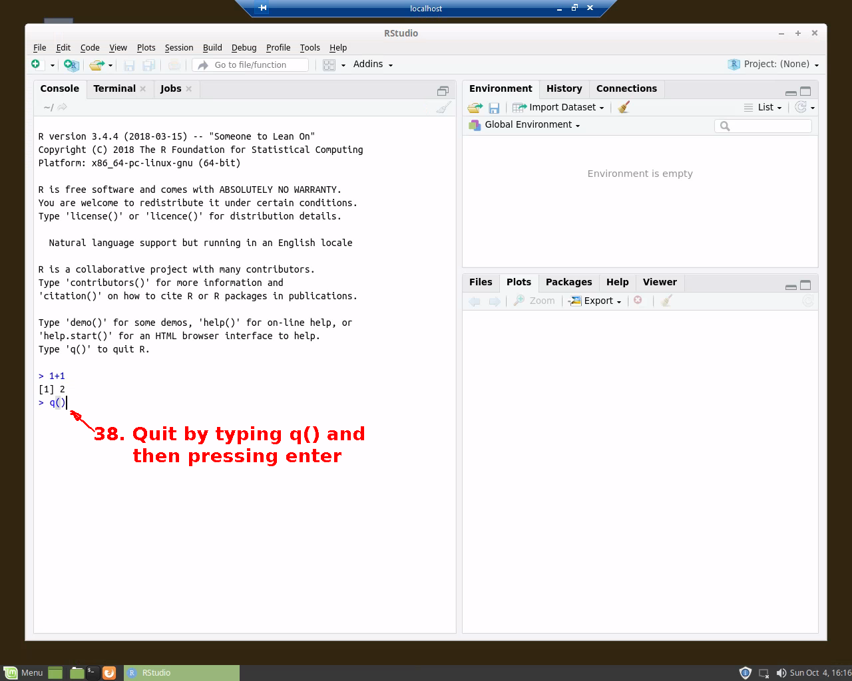Open the refresh options dropdown arrow
Image resolution: width=852 pixels, height=681 pixels.
[x=813, y=108]
